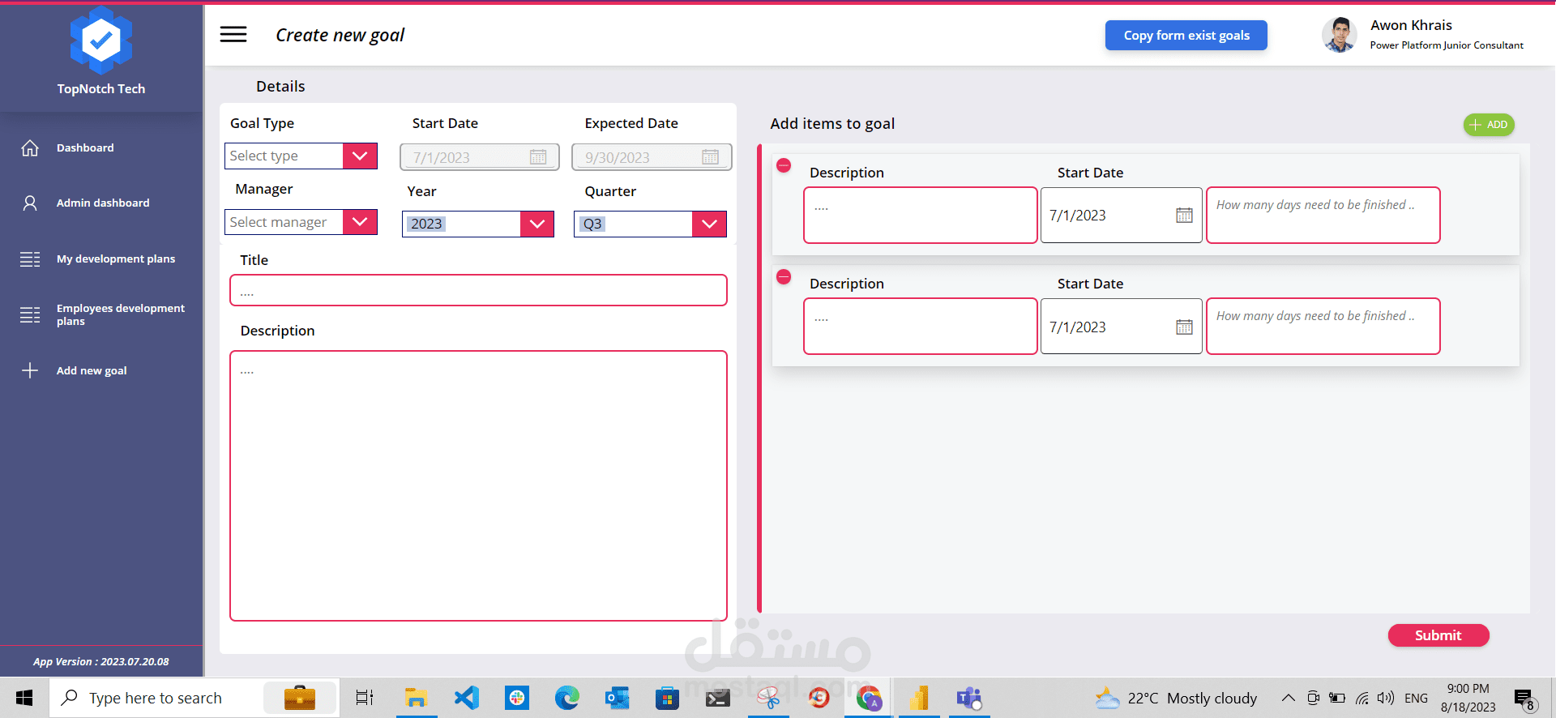Image resolution: width=1556 pixels, height=718 pixels.
Task: Open Task View from taskbar
Action: pos(365,698)
